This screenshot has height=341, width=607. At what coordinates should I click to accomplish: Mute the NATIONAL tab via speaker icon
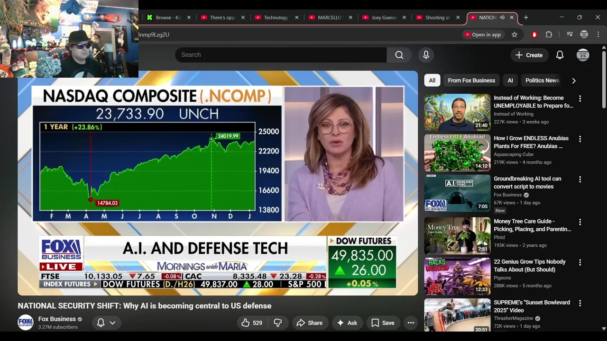pyautogui.click(x=502, y=18)
